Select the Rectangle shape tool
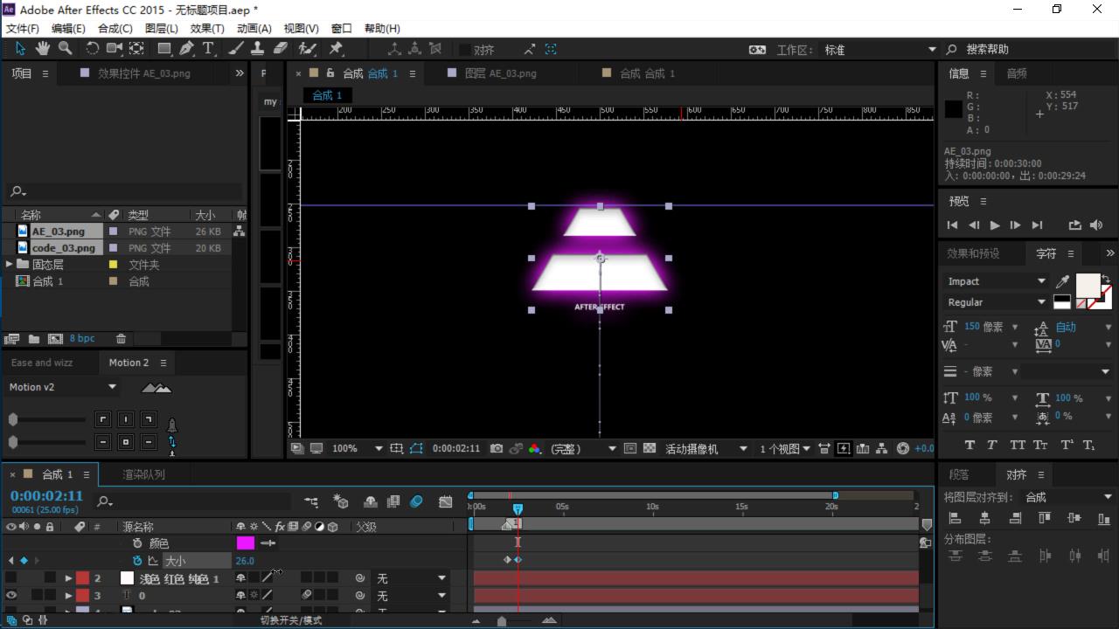 (163, 49)
